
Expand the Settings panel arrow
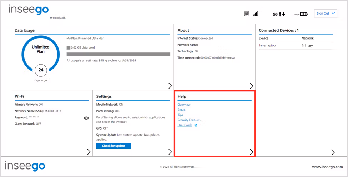[x=170, y=152]
